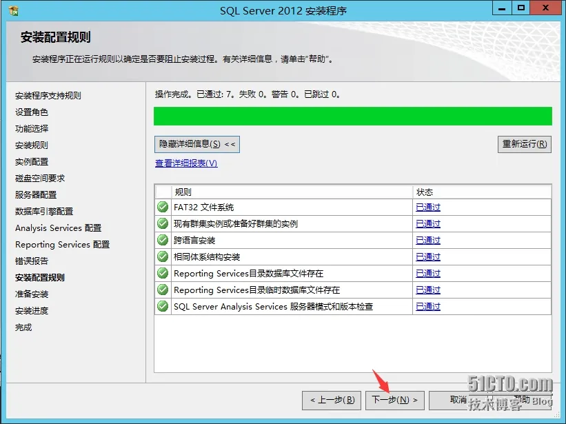The width and height of the screenshot is (566, 424).
Task: Select 数据库引擎配置 step in sidebar
Action: point(44,212)
